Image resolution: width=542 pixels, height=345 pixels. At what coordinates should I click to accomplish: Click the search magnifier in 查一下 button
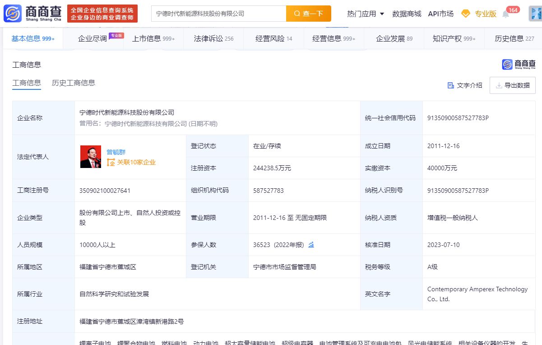pos(297,14)
